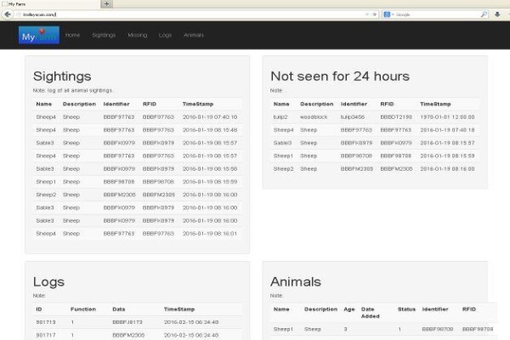
Task: Open the address bar history dropdown arrow
Action: coord(367,14)
